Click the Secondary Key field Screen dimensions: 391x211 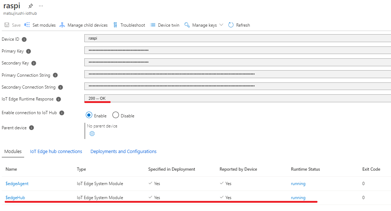(x=237, y=62)
